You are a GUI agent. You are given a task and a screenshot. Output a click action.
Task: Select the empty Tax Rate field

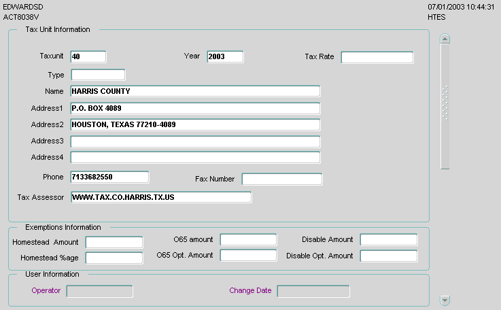[377, 58]
